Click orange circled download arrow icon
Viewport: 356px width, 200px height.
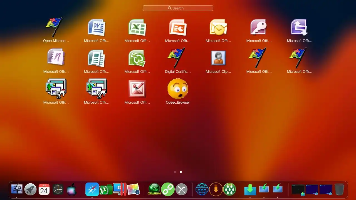[x=216, y=189]
